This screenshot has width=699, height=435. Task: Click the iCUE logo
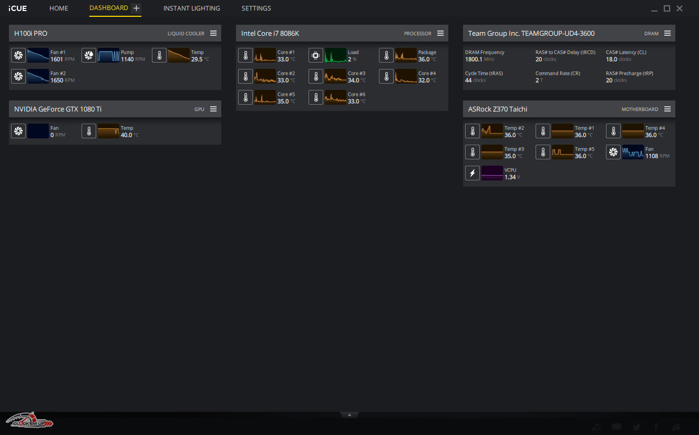tap(17, 8)
